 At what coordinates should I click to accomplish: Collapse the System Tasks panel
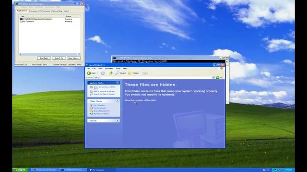118,83
